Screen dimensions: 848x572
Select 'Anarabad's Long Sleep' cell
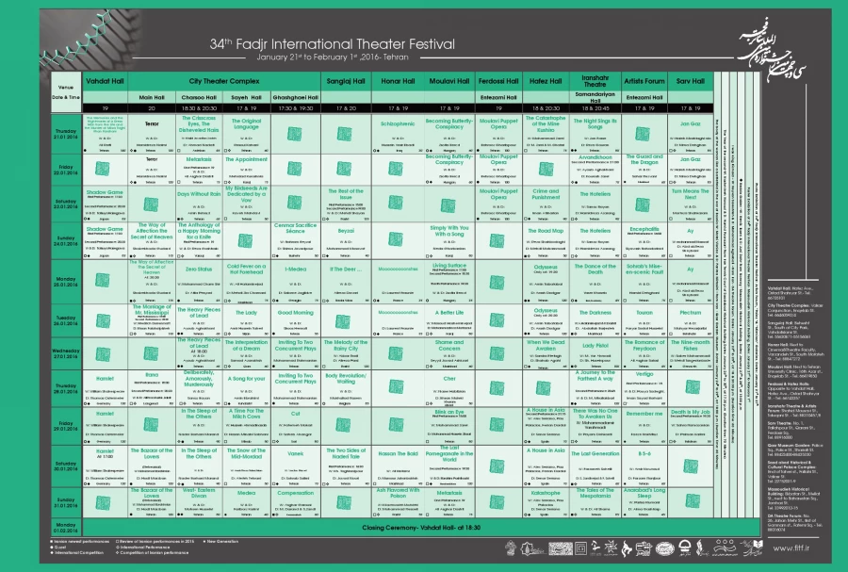pos(644,502)
